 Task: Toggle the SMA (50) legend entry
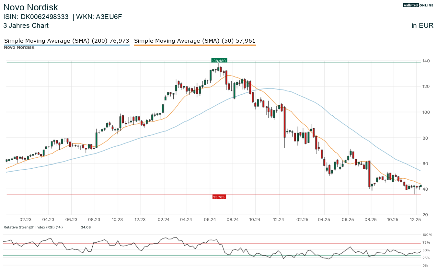(195, 41)
